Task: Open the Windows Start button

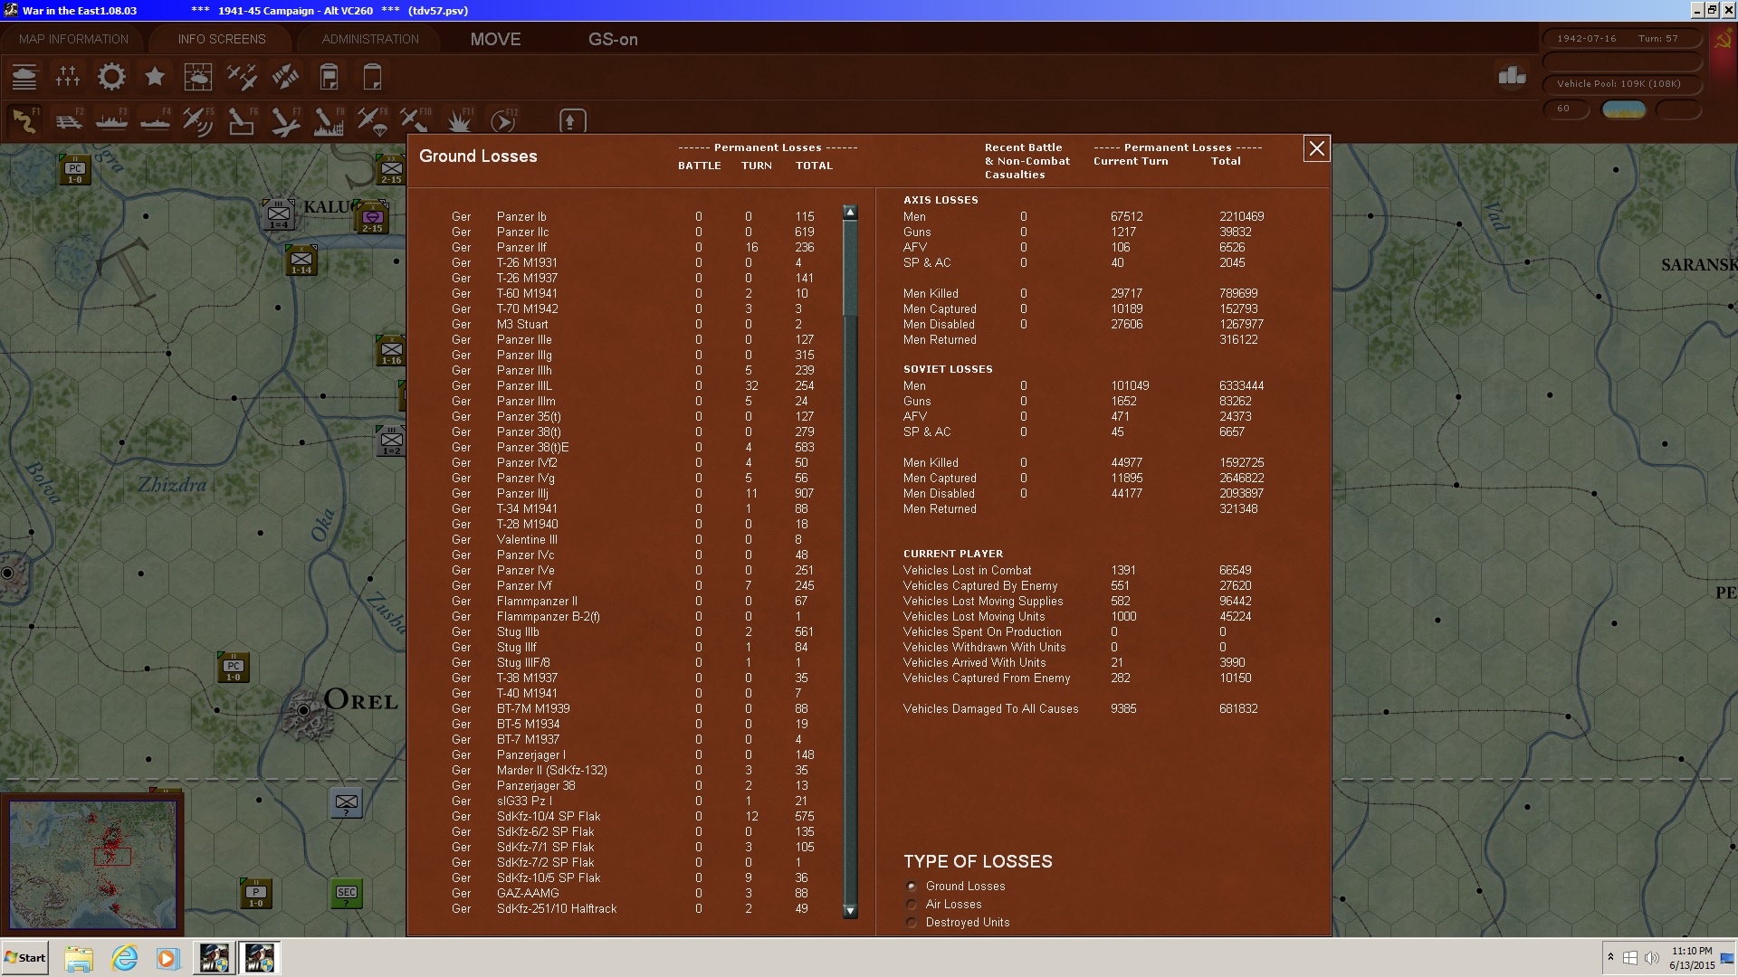Action: pos(24,958)
